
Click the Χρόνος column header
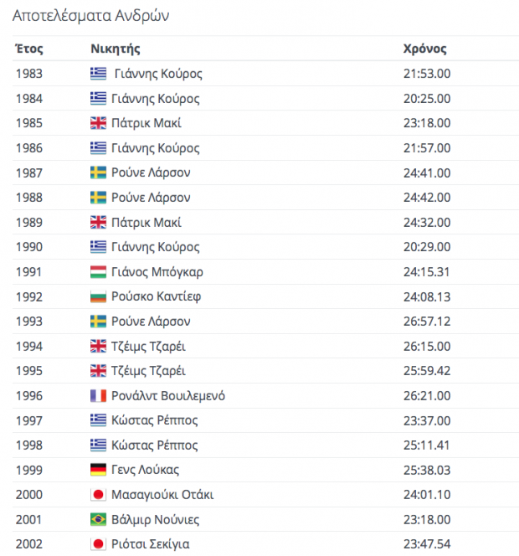point(424,49)
